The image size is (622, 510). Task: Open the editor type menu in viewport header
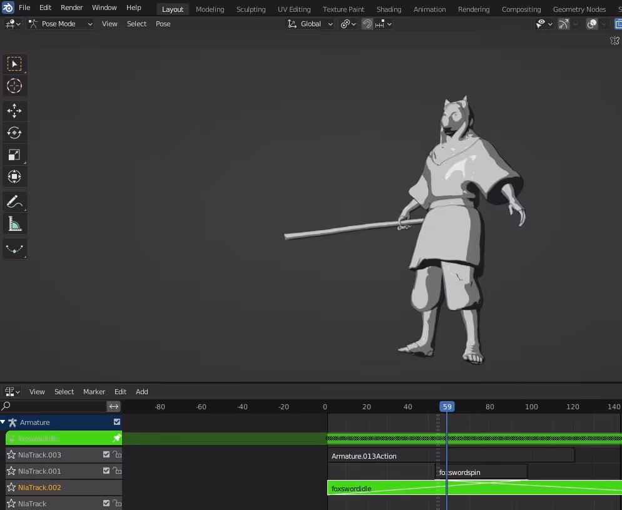click(x=13, y=24)
